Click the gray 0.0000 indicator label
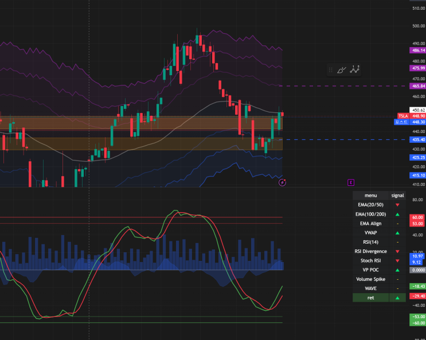Image resolution: width=426 pixels, height=340 pixels. coord(417,270)
